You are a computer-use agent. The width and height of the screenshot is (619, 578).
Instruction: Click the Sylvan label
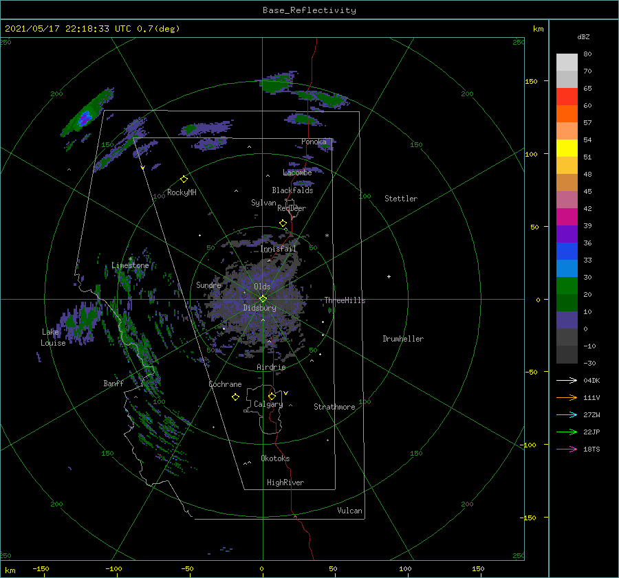tap(263, 203)
